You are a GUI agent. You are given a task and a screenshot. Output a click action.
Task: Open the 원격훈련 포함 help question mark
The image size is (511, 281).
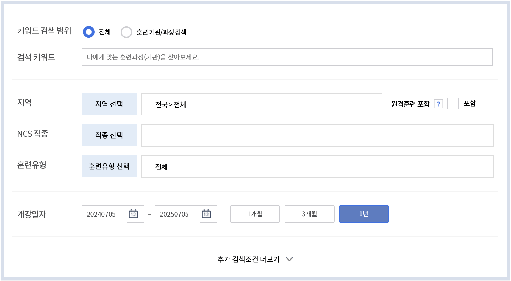(x=438, y=104)
